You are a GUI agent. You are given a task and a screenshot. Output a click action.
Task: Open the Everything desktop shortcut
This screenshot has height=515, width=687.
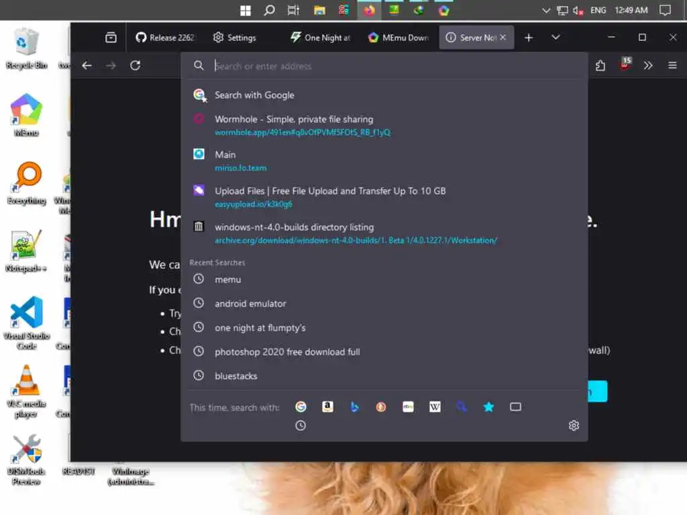coord(27,183)
